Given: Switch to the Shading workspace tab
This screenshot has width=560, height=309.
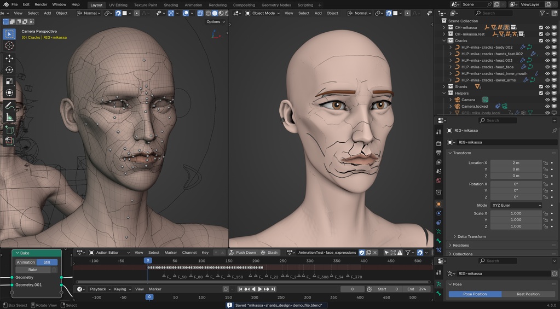Looking at the screenshot, I should 171,5.
